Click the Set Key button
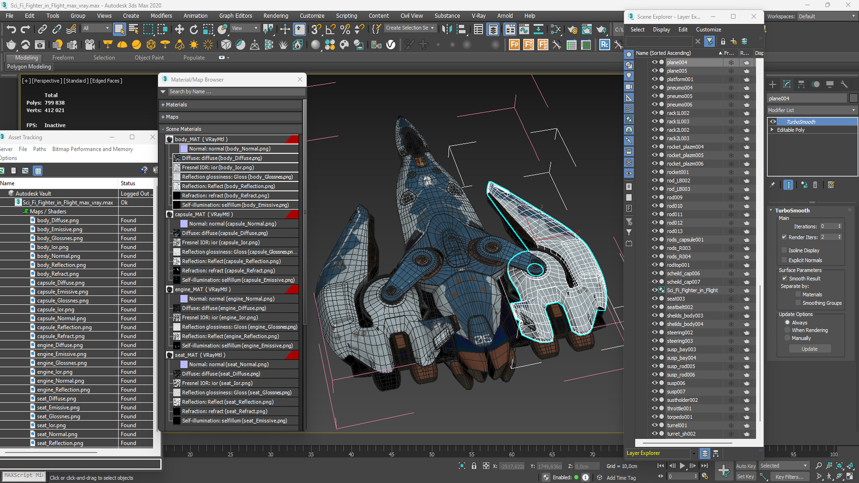This screenshot has height=483, width=859. point(745,477)
